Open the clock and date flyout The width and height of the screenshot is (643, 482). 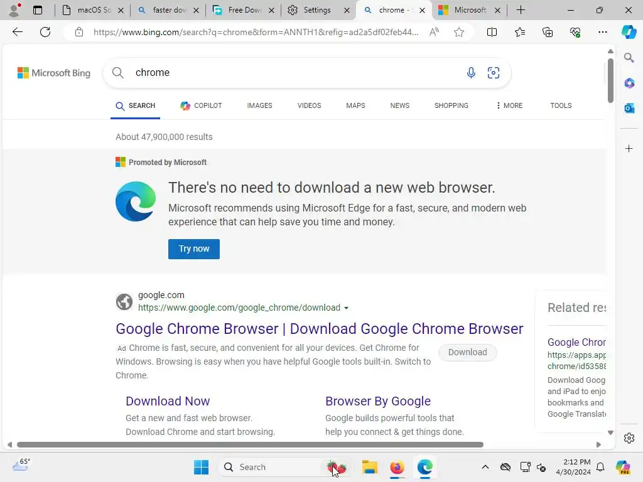coord(573,467)
